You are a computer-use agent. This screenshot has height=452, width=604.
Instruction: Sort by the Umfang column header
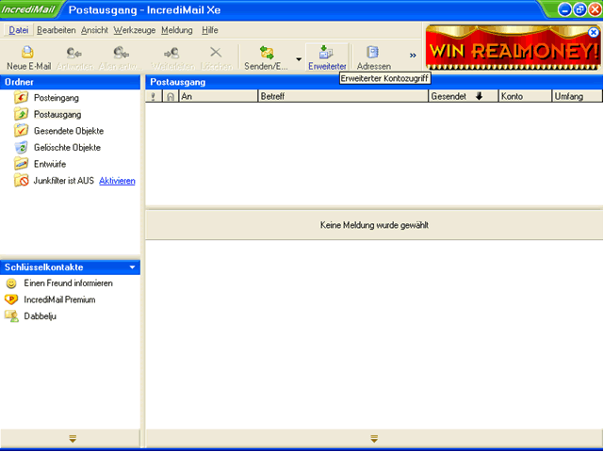(578, 96)
